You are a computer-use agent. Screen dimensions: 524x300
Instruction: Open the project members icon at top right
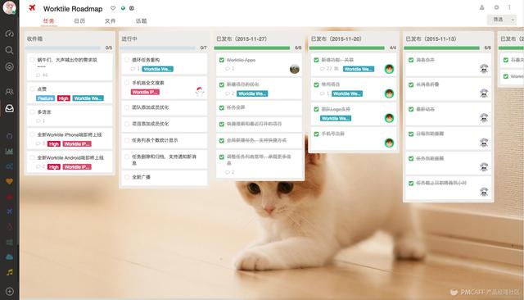(481, 7)
